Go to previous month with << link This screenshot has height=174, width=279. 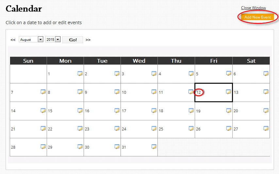pos(13,40)
